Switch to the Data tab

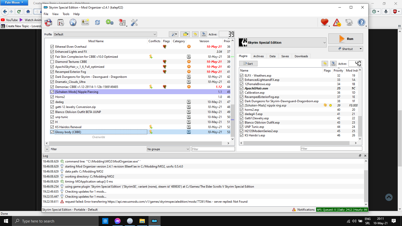coord(273,56)
